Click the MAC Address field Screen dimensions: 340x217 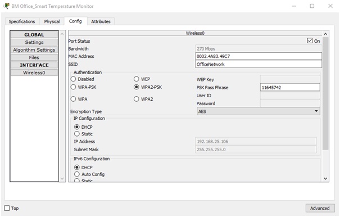click(x=259, y=56)
